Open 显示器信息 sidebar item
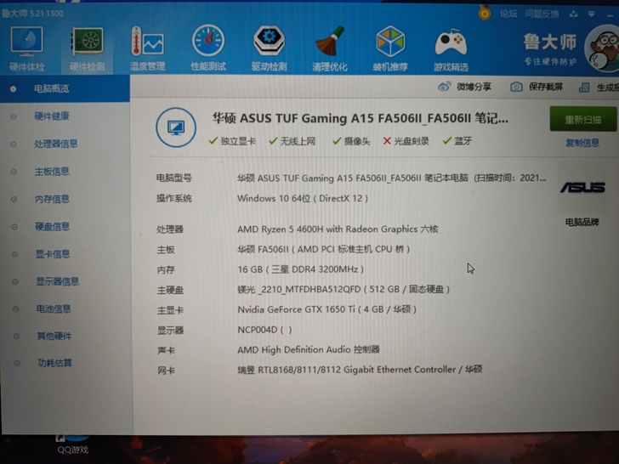Image resolution: width=619 pixels, height=464 pixels. point(57,282)
